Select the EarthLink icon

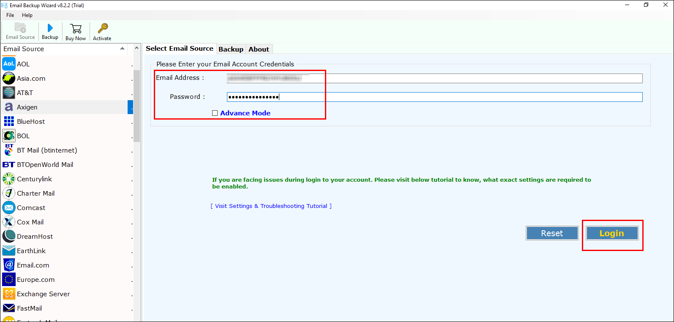9,251
